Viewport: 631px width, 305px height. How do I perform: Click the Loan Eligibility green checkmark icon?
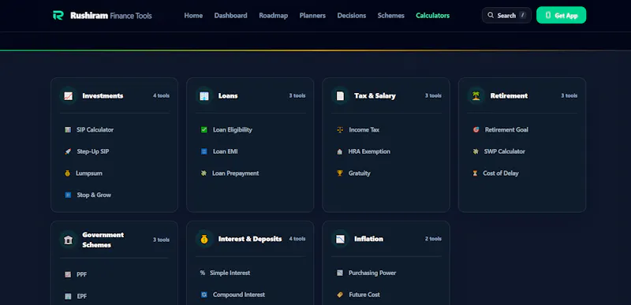tap(204, 130)
